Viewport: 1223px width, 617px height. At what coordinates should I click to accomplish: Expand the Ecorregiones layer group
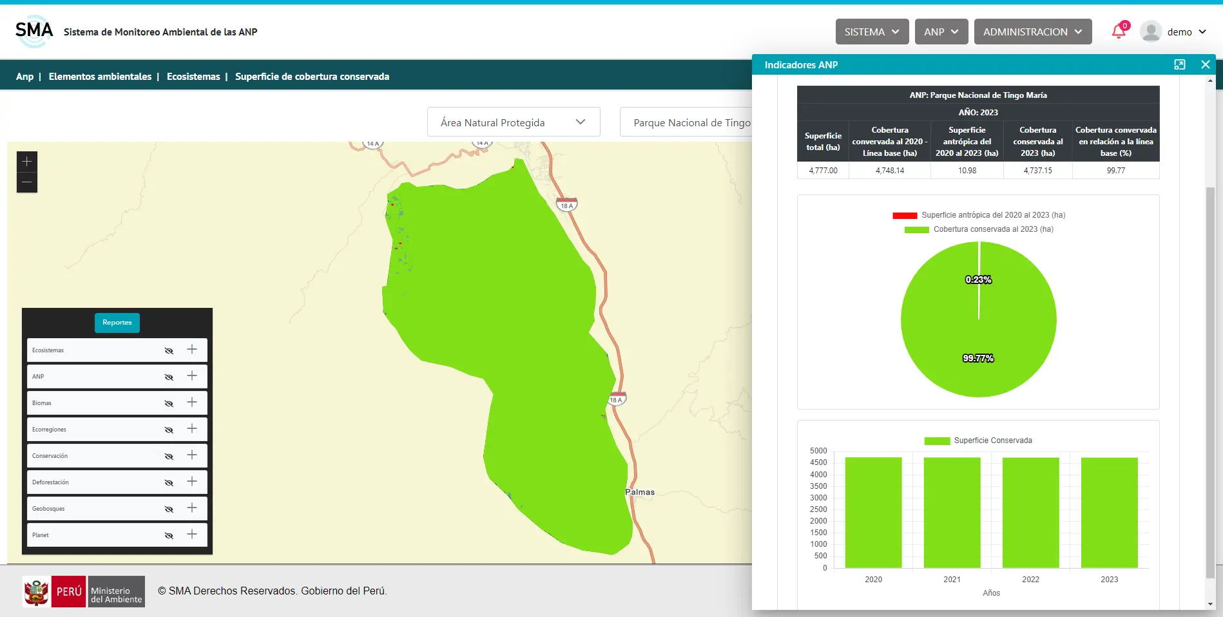point(192,428)
